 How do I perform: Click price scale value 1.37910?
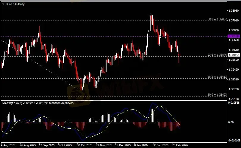coord(234,21)
